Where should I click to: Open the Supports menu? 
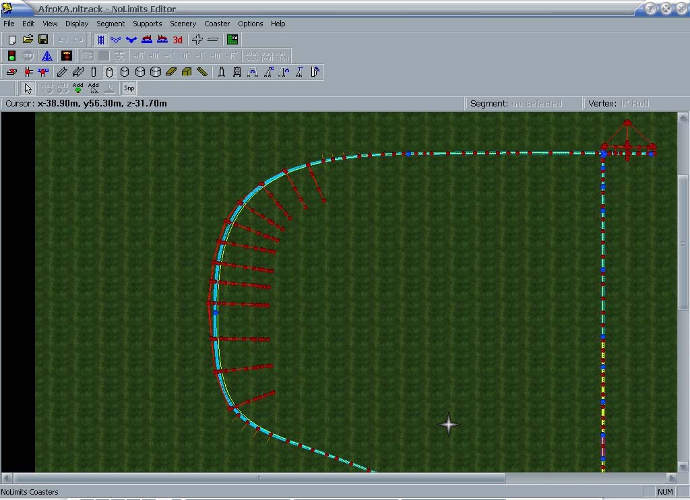(x=148, y=24)
